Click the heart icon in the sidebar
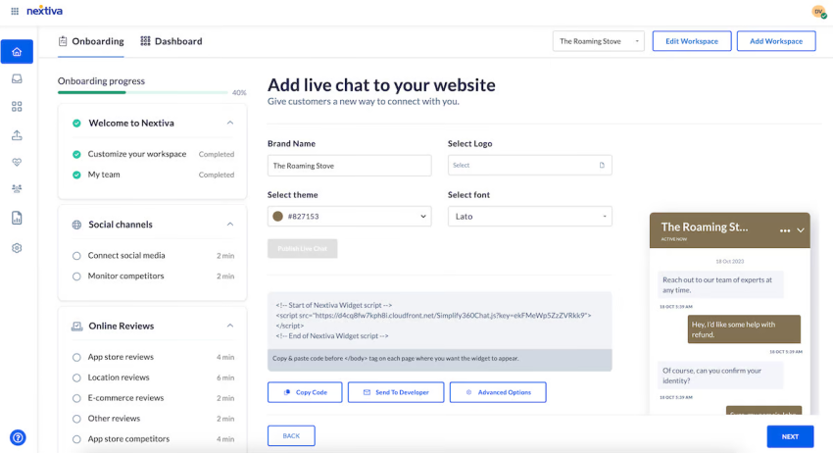The height and width of the screenshot is (453, 833). click(x=17, y=162)
